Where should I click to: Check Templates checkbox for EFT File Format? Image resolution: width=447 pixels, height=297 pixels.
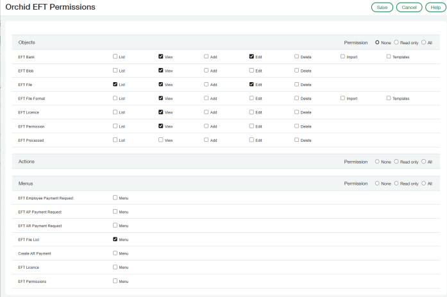[389, 98]
